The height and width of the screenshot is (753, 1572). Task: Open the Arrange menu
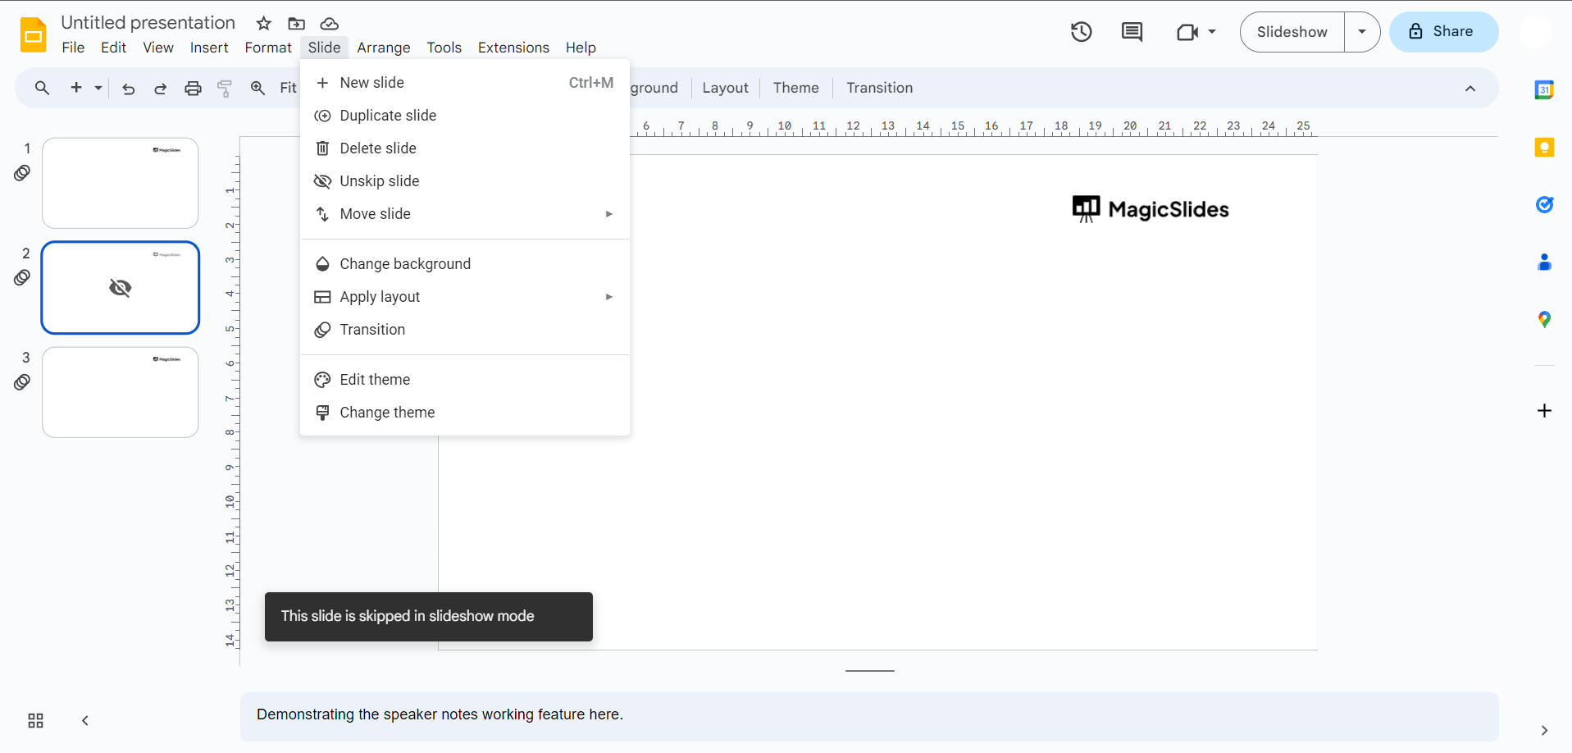coord(383,48)
